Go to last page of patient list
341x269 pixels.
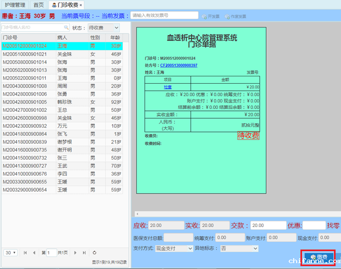(x=84, y=253)
